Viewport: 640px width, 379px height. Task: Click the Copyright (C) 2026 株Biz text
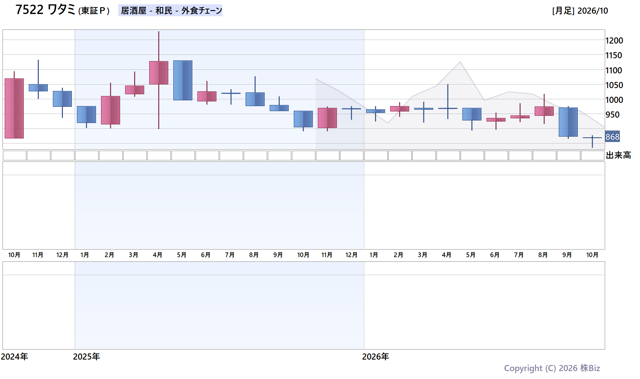552,368
